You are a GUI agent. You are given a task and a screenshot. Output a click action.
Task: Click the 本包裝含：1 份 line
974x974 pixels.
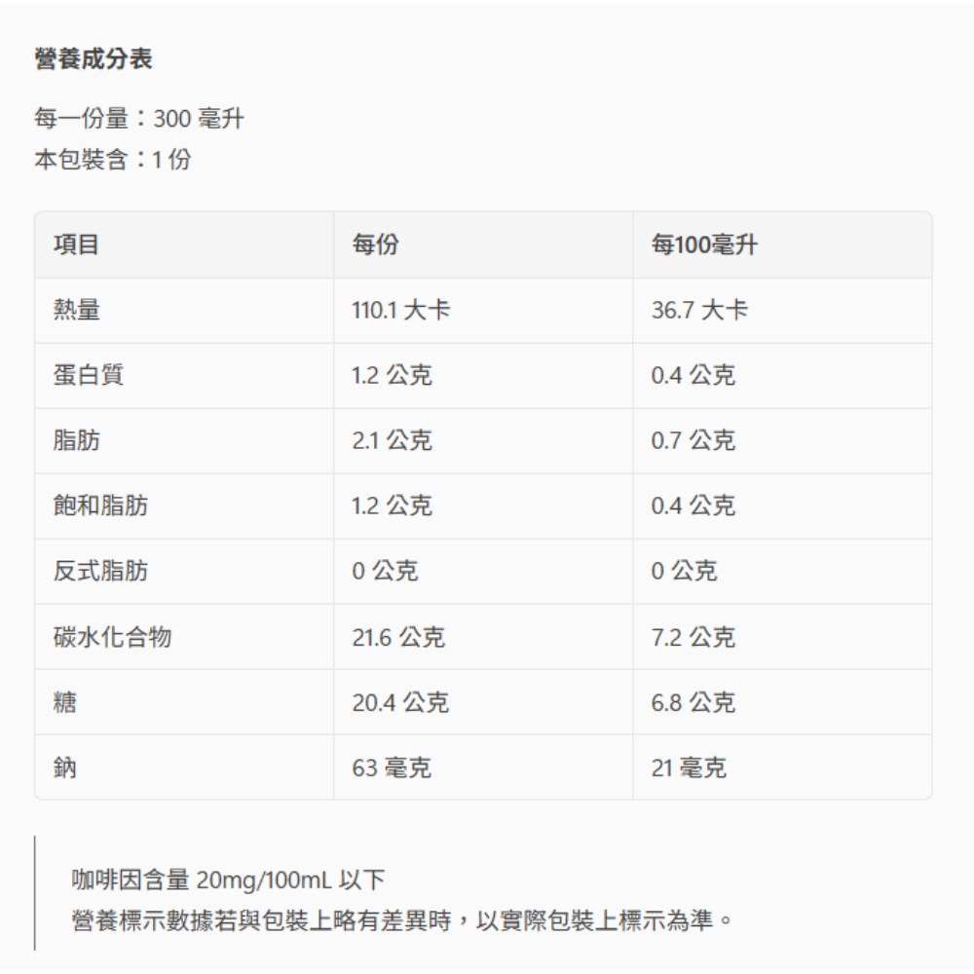click(x=113, y=160)
